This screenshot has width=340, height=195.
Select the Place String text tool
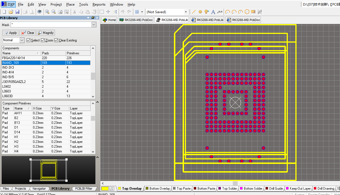coord(213,12)
